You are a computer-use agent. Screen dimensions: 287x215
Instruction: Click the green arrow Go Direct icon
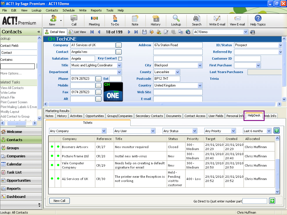[x=272, y=201]
